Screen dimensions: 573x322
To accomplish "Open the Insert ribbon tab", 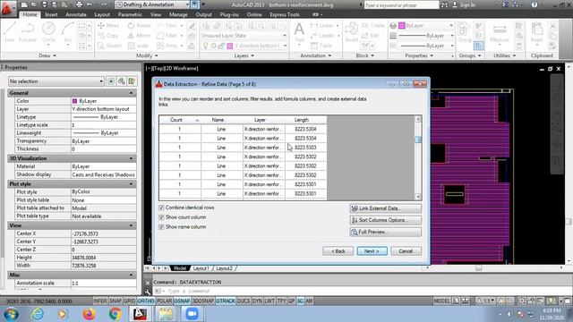I will [x=51, y=14].
